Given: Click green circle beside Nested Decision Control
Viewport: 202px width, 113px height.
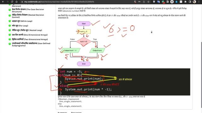Looking at the screenshot, I should (x=10, y=15).
